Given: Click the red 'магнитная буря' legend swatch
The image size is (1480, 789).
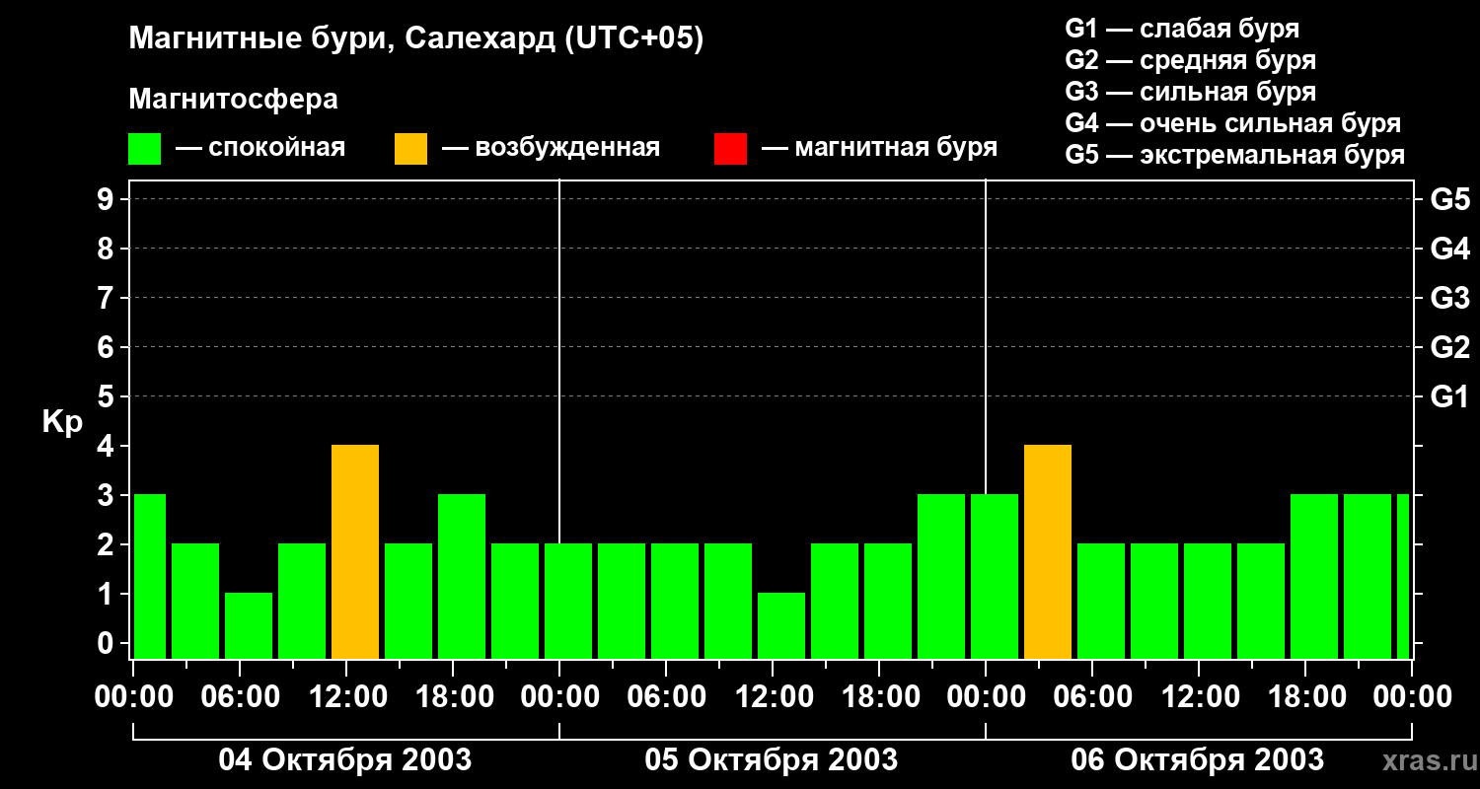Looking at the screenshot, I should [730, 149].
